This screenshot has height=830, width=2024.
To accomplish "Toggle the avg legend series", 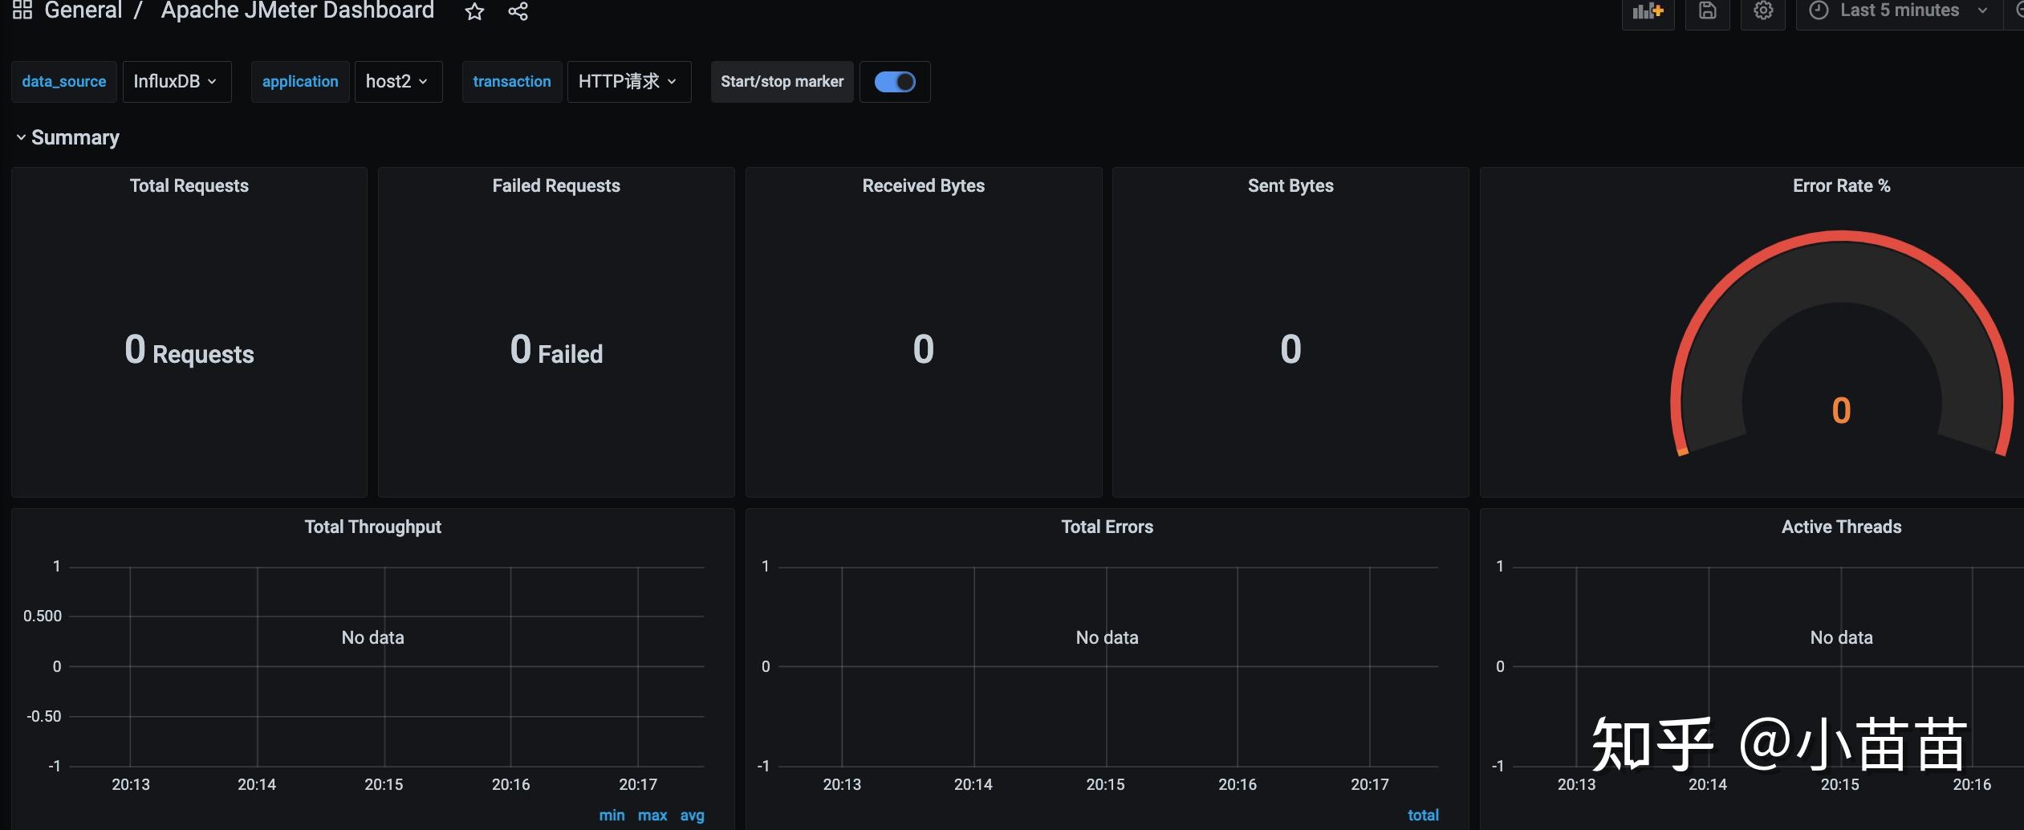I will click(x=693, y=816).
